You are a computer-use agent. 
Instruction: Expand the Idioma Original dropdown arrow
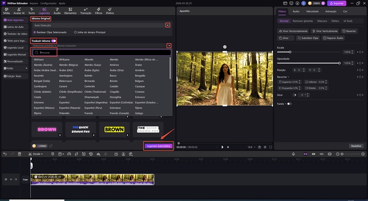[168, 25]
